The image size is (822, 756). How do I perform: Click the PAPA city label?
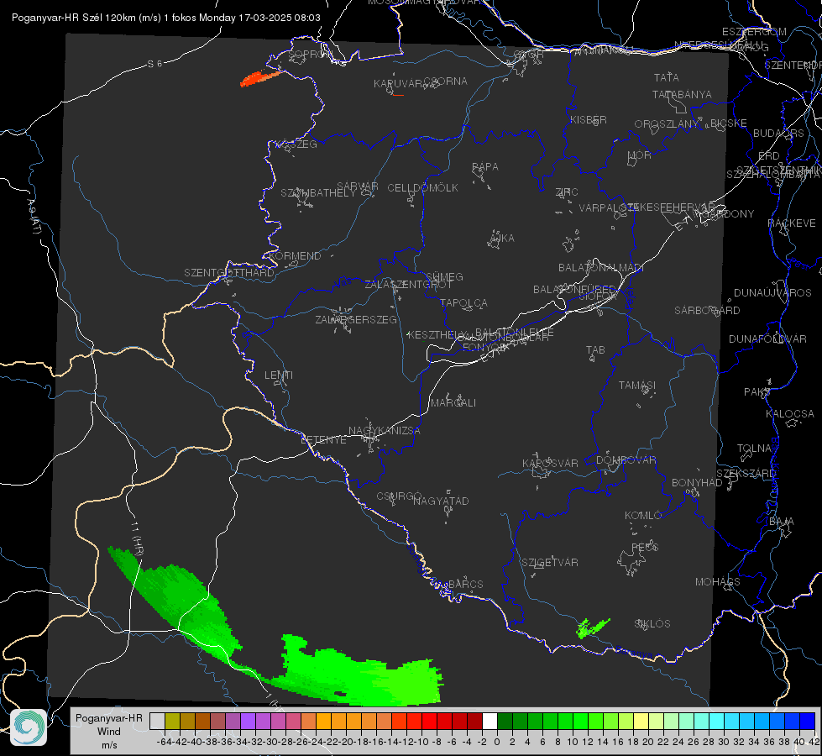point(485,166)
